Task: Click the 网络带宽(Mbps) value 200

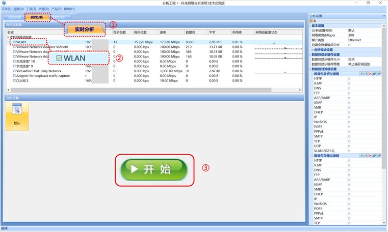Action: [x=351, y=35]
